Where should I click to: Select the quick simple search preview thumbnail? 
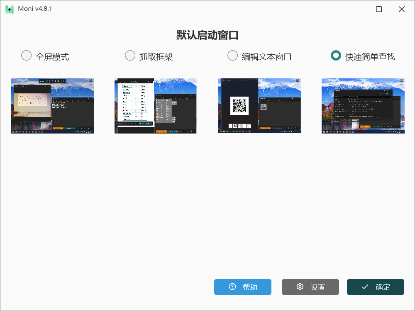(363, 106)
